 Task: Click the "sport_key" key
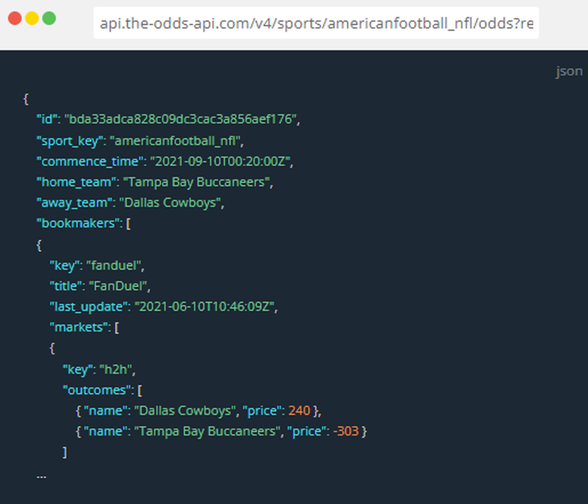[x=69, y=141]
